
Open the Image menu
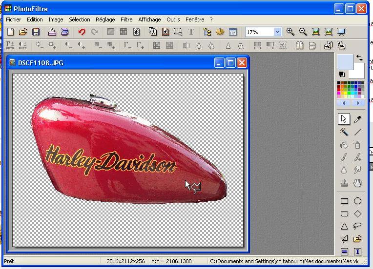click(x=56, y=19)
